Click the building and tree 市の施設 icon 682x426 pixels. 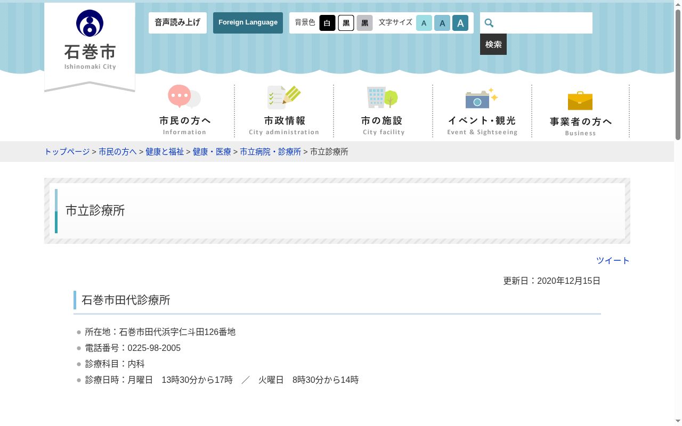click(383, 97)
